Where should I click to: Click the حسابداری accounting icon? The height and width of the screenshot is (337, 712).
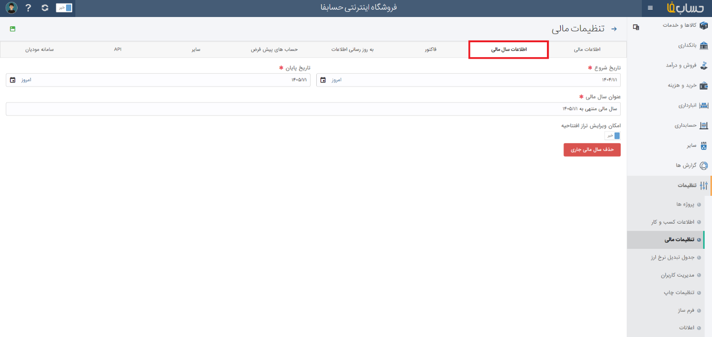point(704,125)
